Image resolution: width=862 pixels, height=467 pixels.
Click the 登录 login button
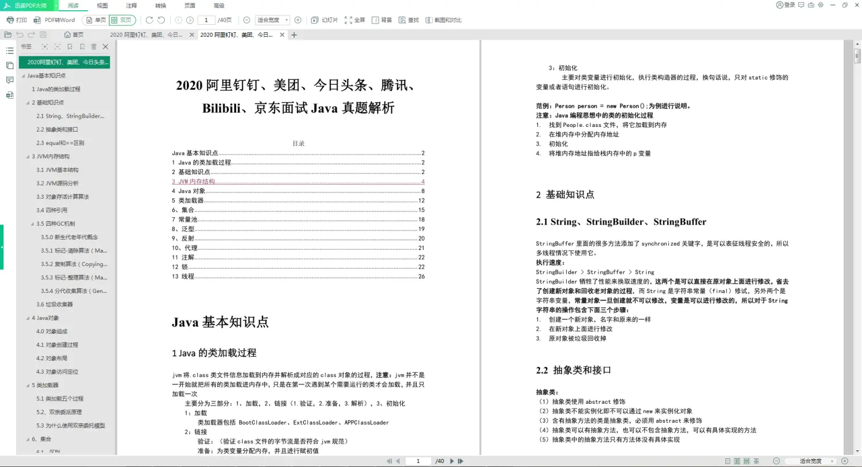coord(786,5)
